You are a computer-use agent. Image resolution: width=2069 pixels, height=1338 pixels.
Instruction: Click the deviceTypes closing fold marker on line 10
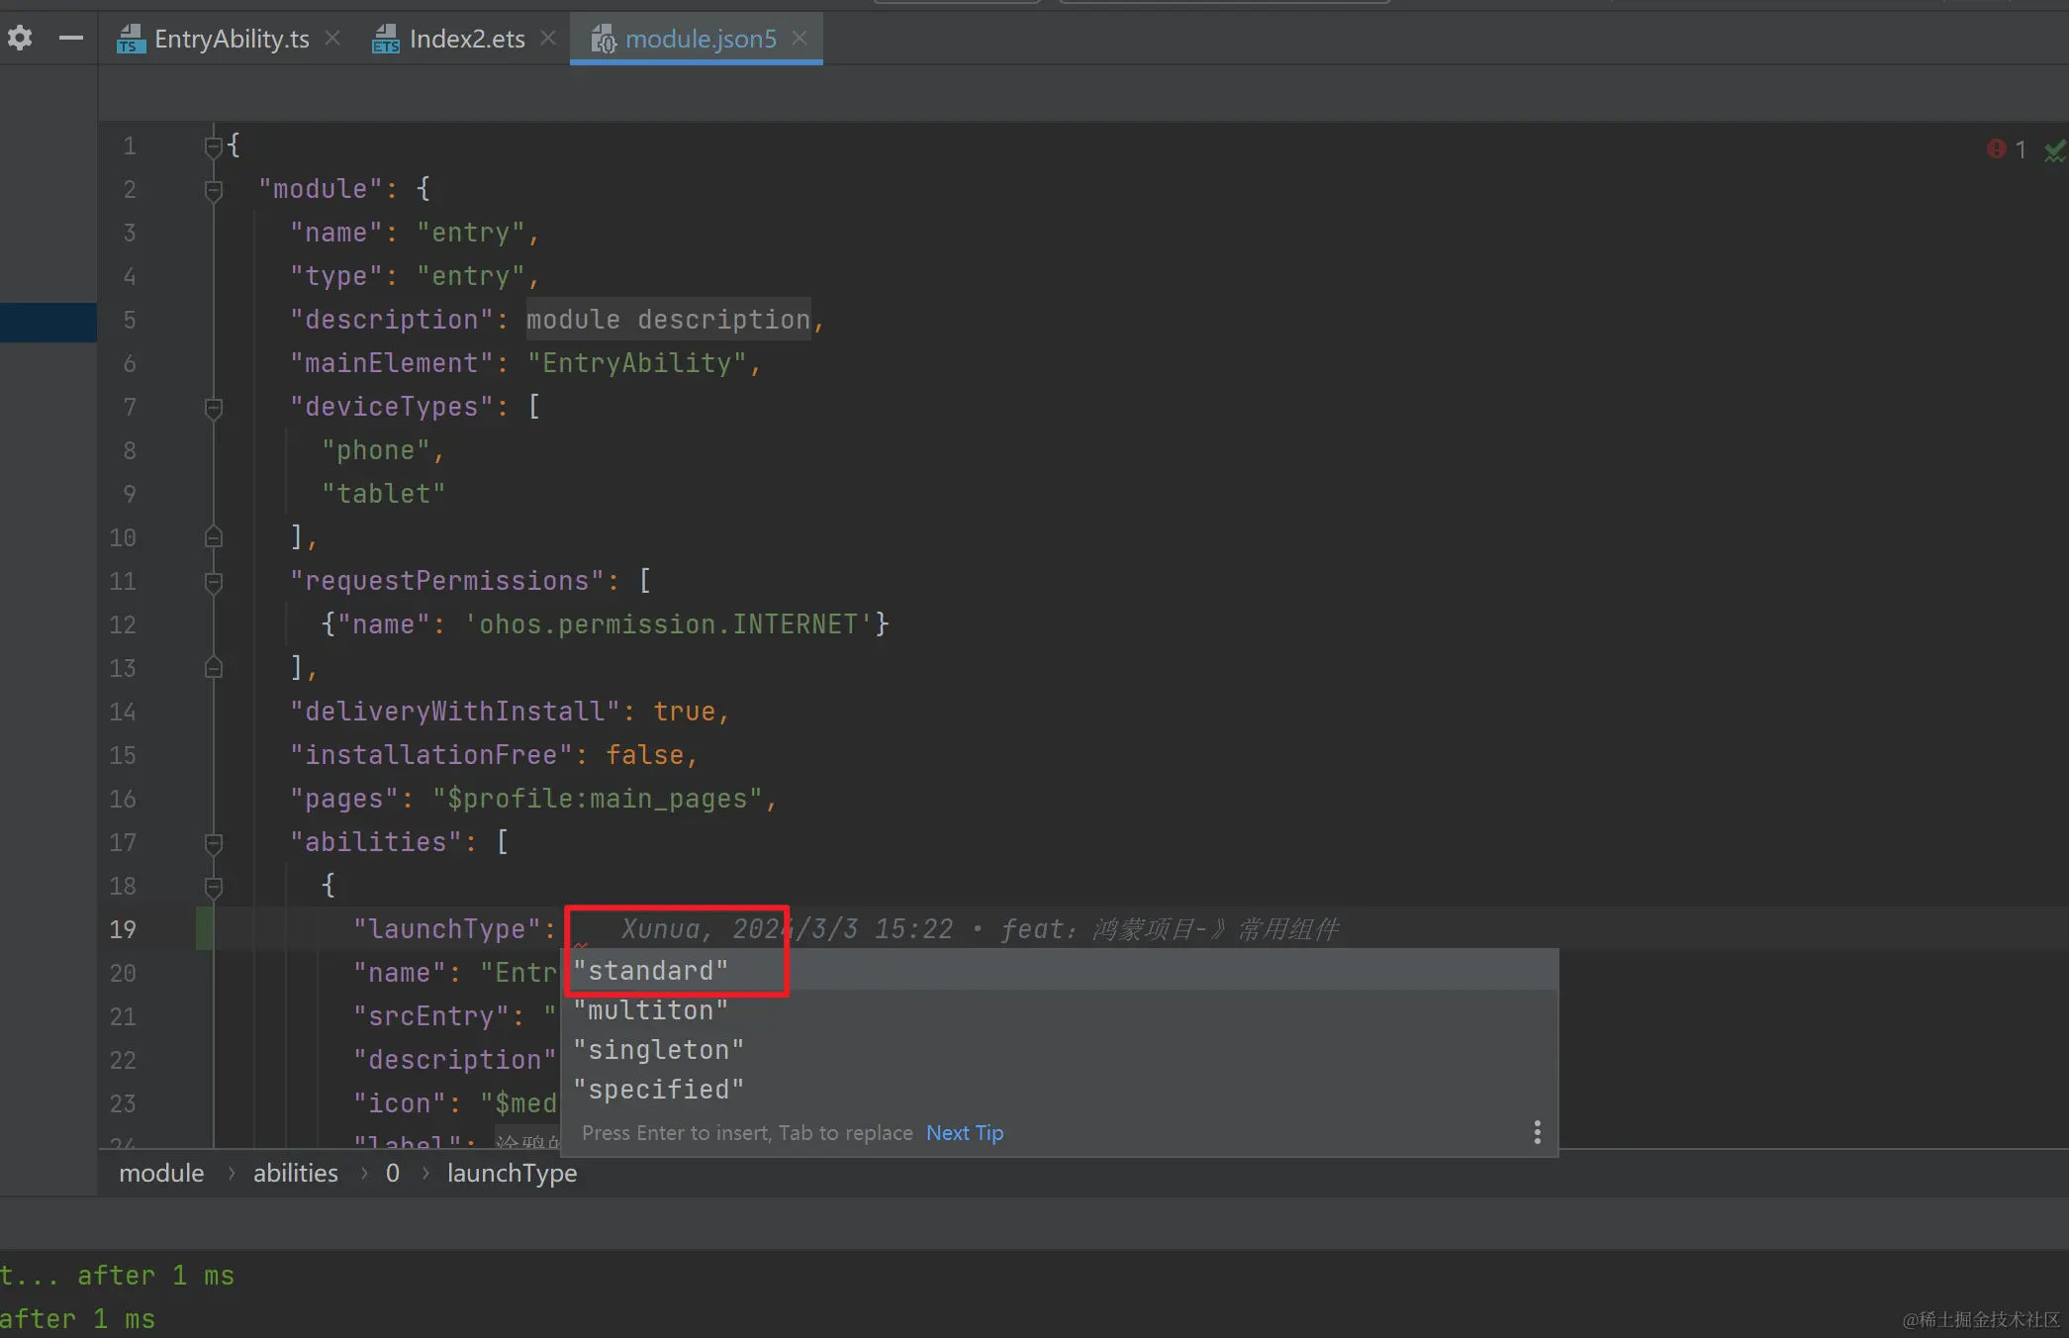213,537
